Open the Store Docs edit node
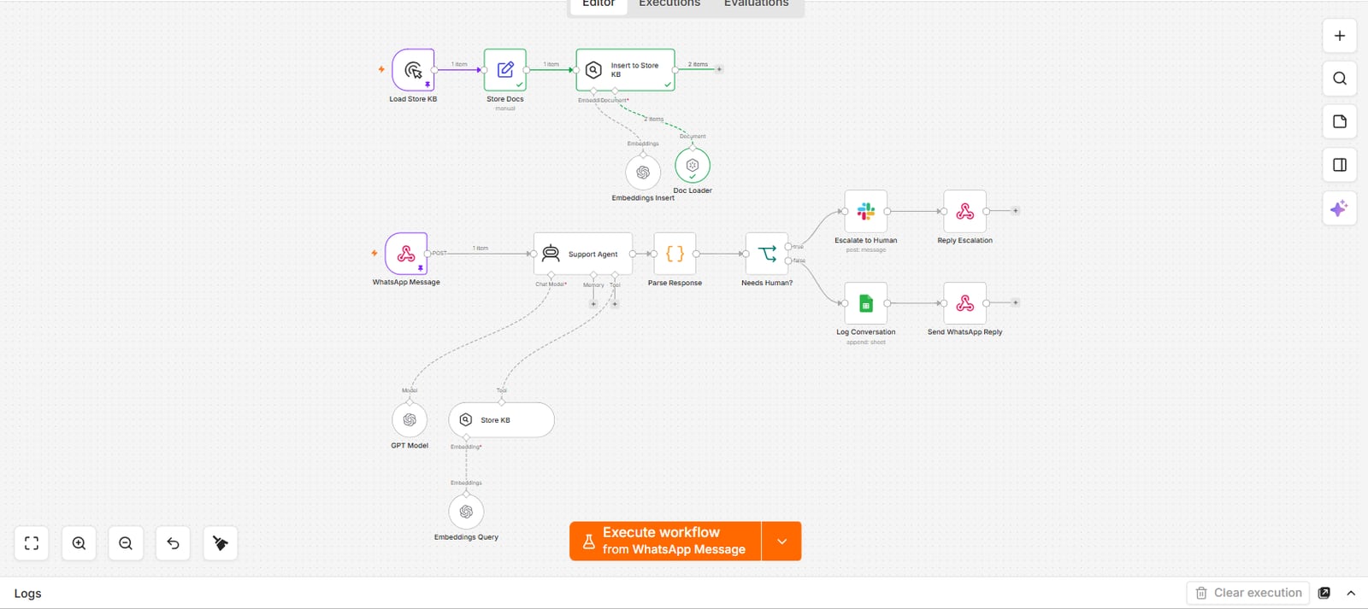The height and width of the screenshot is (609, 1368). point(505,69)
